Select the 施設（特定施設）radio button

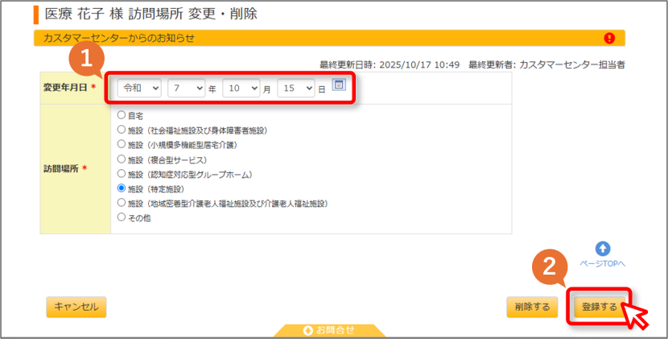click(122, 188)
